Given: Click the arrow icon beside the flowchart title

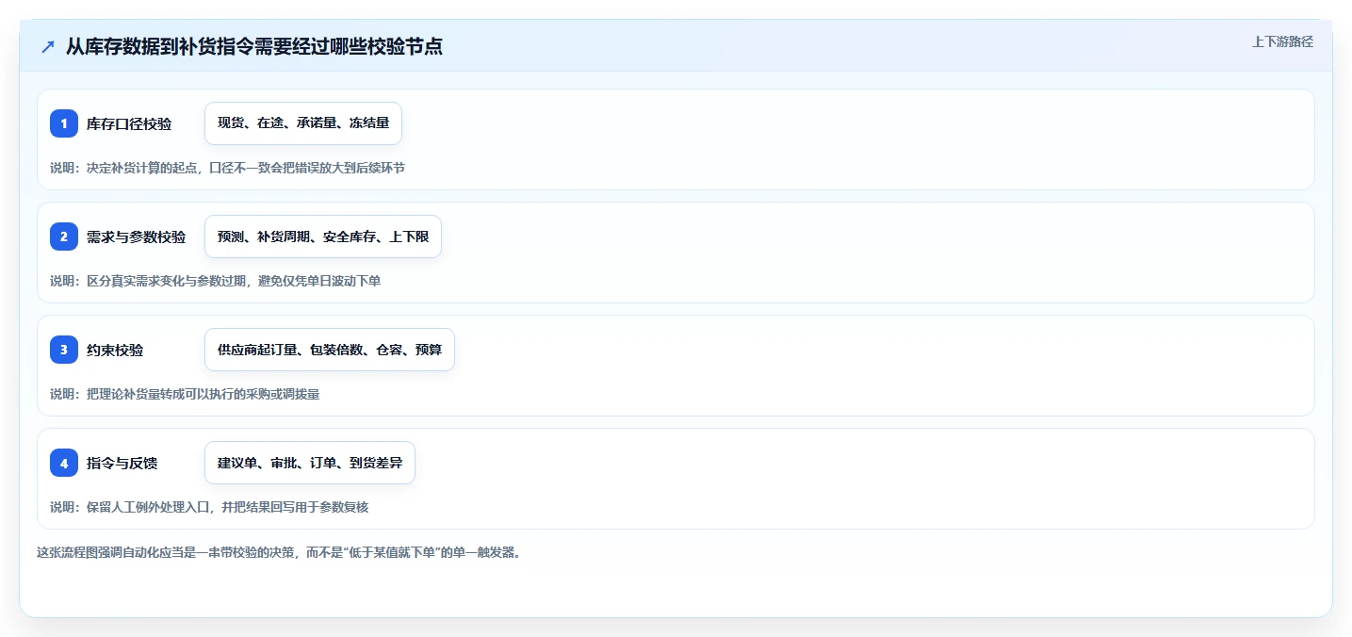Looking at the screenshot, I should pyautogui.click(x=48, y=46).
